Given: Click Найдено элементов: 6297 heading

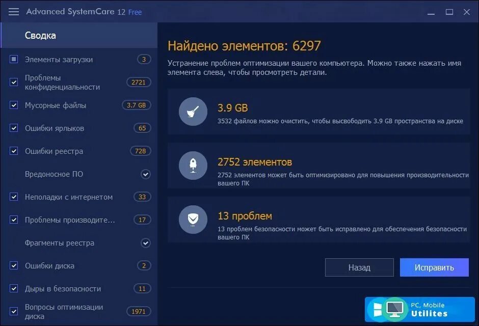Looking at the screenshot, I should pos(244,46).
